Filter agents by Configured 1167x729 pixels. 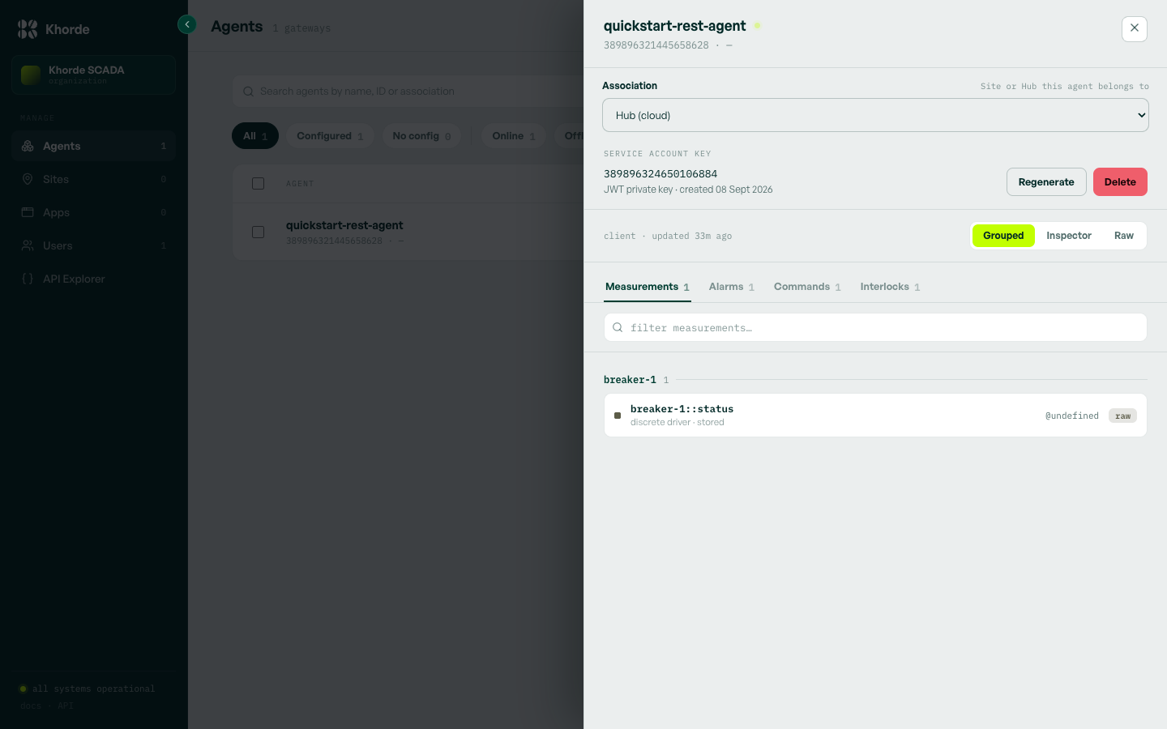click(330, 136)
